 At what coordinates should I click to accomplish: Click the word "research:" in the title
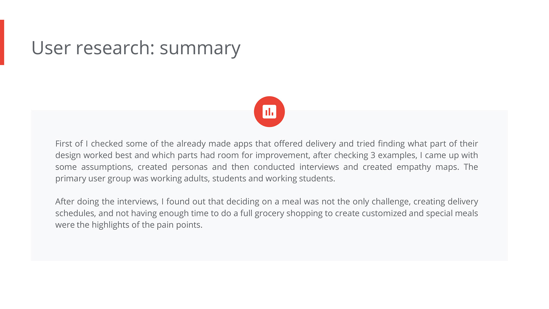pos(115,48)
